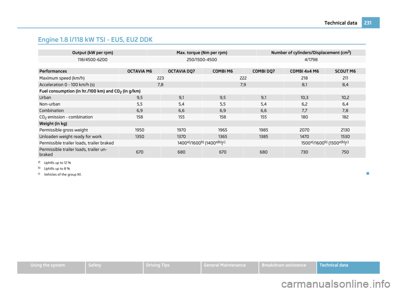Click the Combination value 7,7
This screenshot has height=291, width=397.
(x=304, y=111)
